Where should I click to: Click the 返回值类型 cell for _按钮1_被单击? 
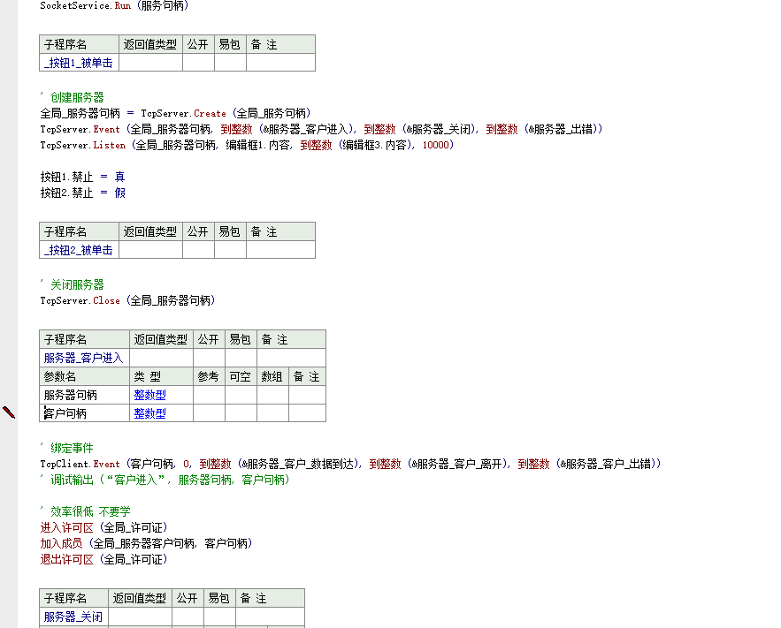click(x=150, y=63)
